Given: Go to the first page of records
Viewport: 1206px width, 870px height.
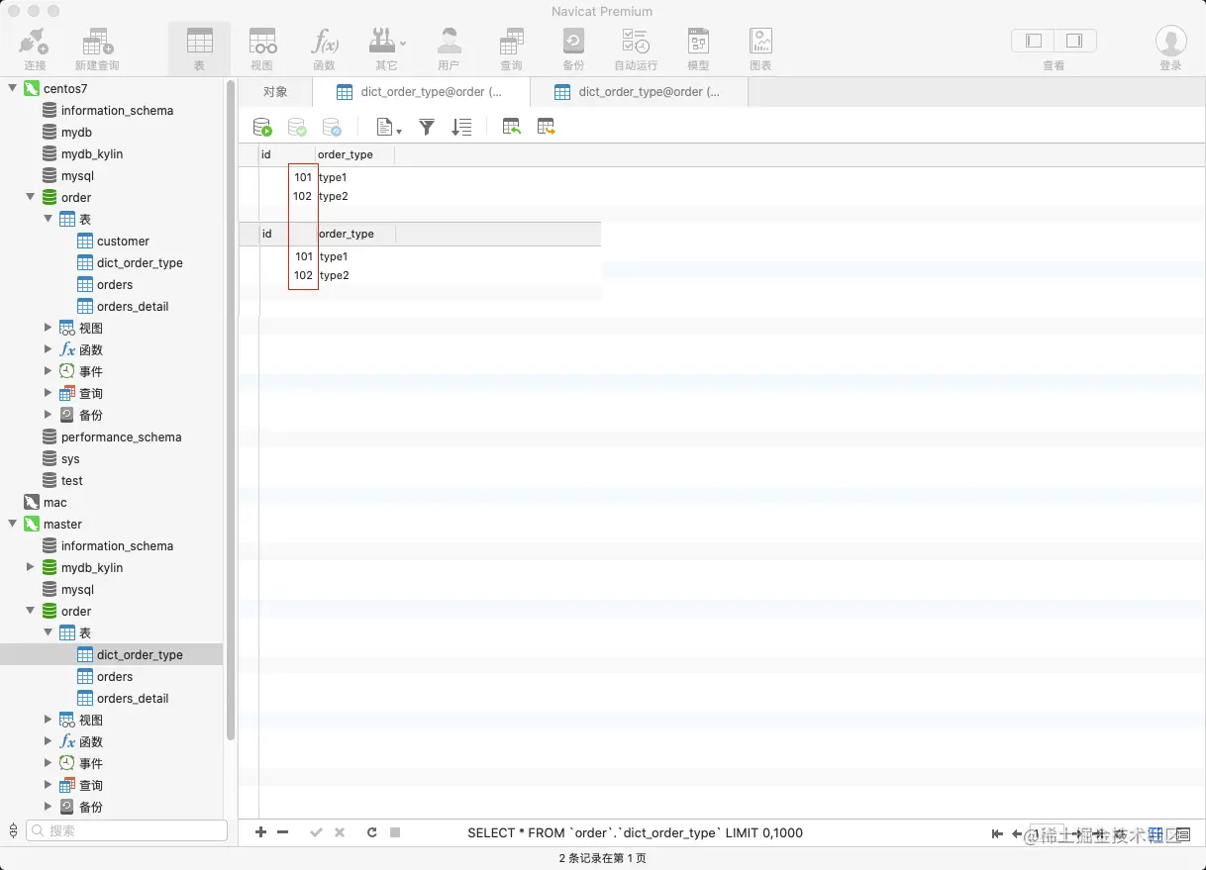Looking at the screenshot, I should point(997,833).
